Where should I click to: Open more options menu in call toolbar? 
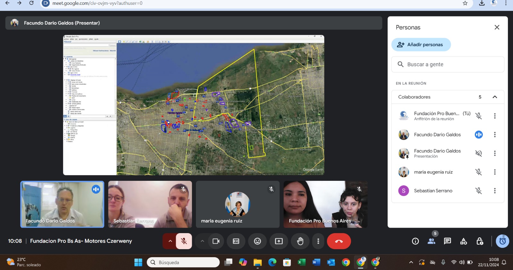318,241
